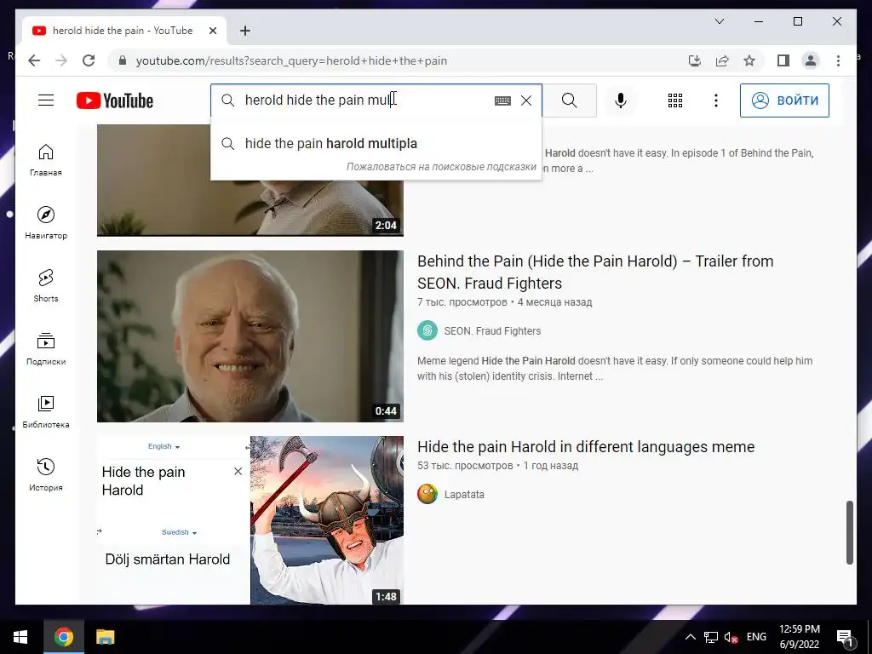872x654 pixels.
Task: Bookmark this page with the star icon
Action: [749, 60]
